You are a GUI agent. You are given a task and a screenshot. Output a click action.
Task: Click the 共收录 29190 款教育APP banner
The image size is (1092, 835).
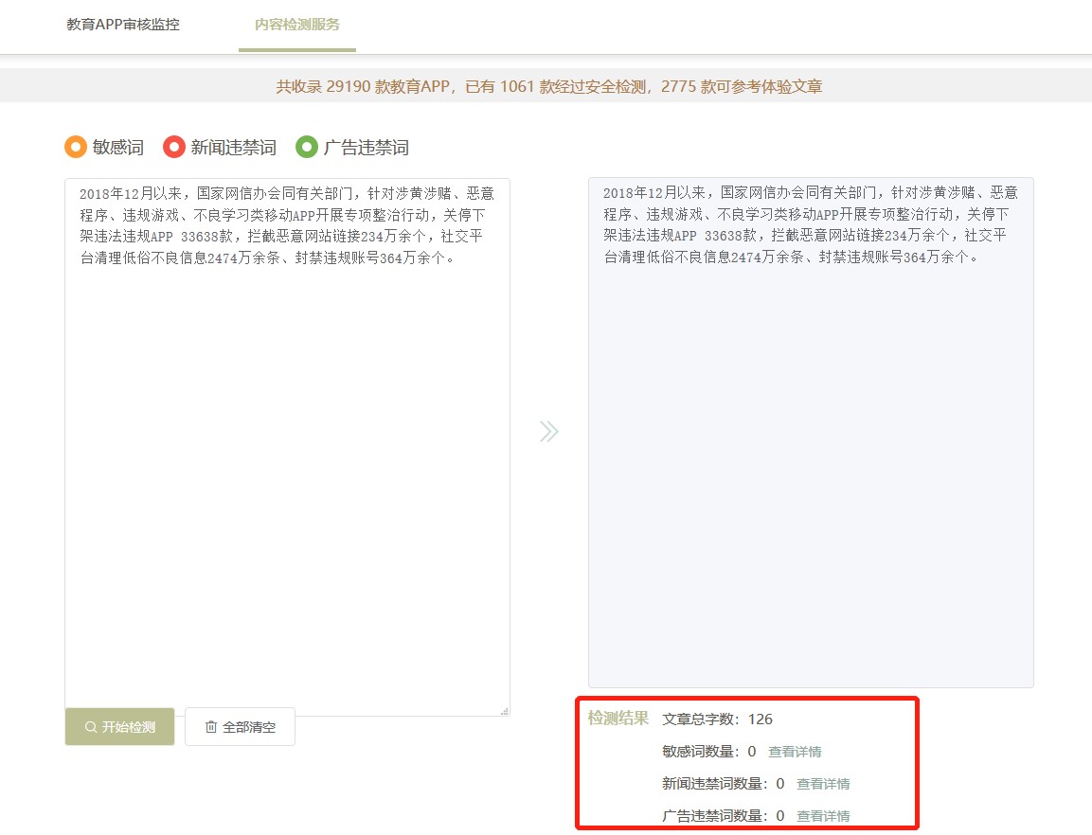coord(549,86)
